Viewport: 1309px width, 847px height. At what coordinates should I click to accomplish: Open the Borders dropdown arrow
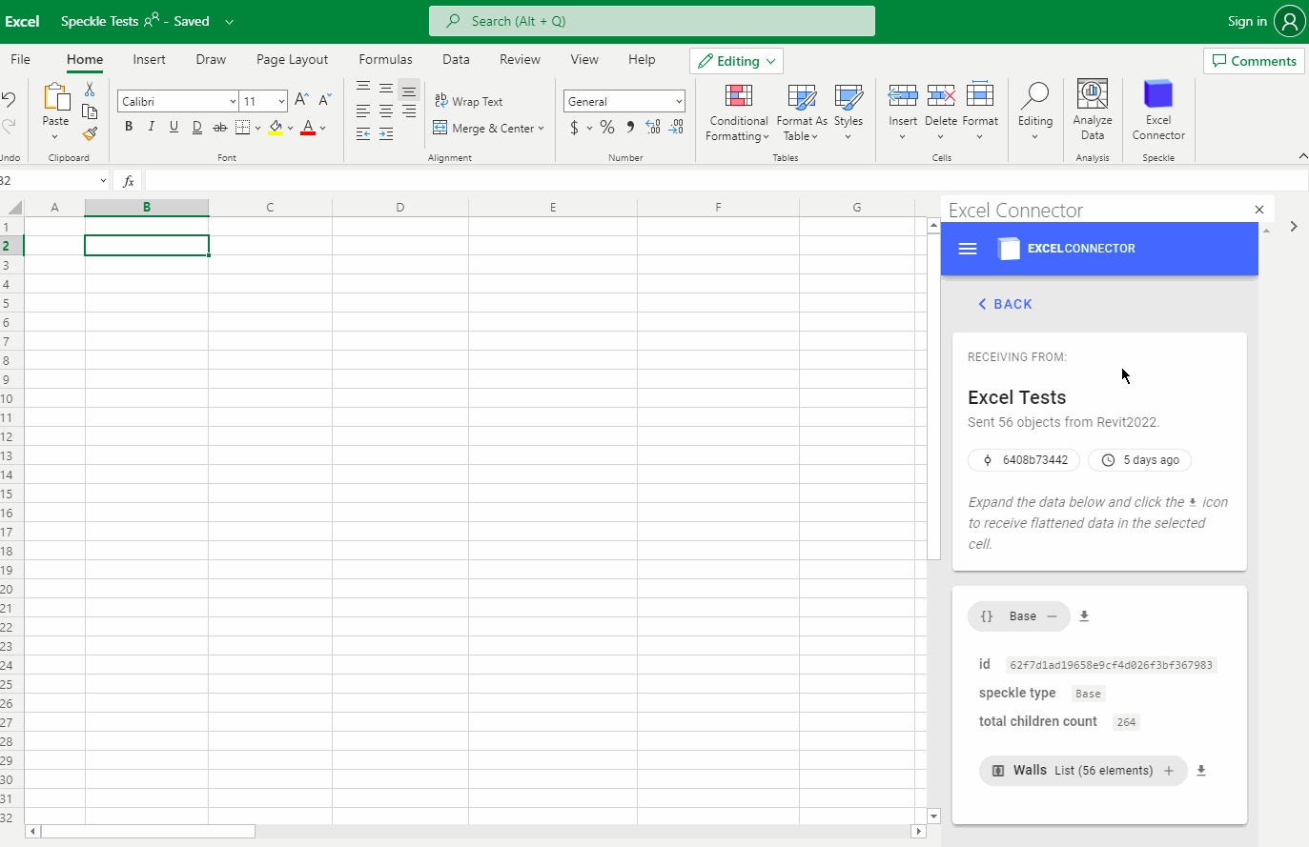tap(257, 128)
